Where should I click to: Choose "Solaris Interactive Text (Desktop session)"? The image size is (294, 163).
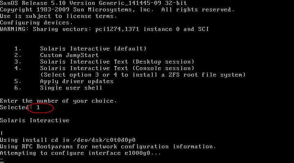tap(117, 62)
